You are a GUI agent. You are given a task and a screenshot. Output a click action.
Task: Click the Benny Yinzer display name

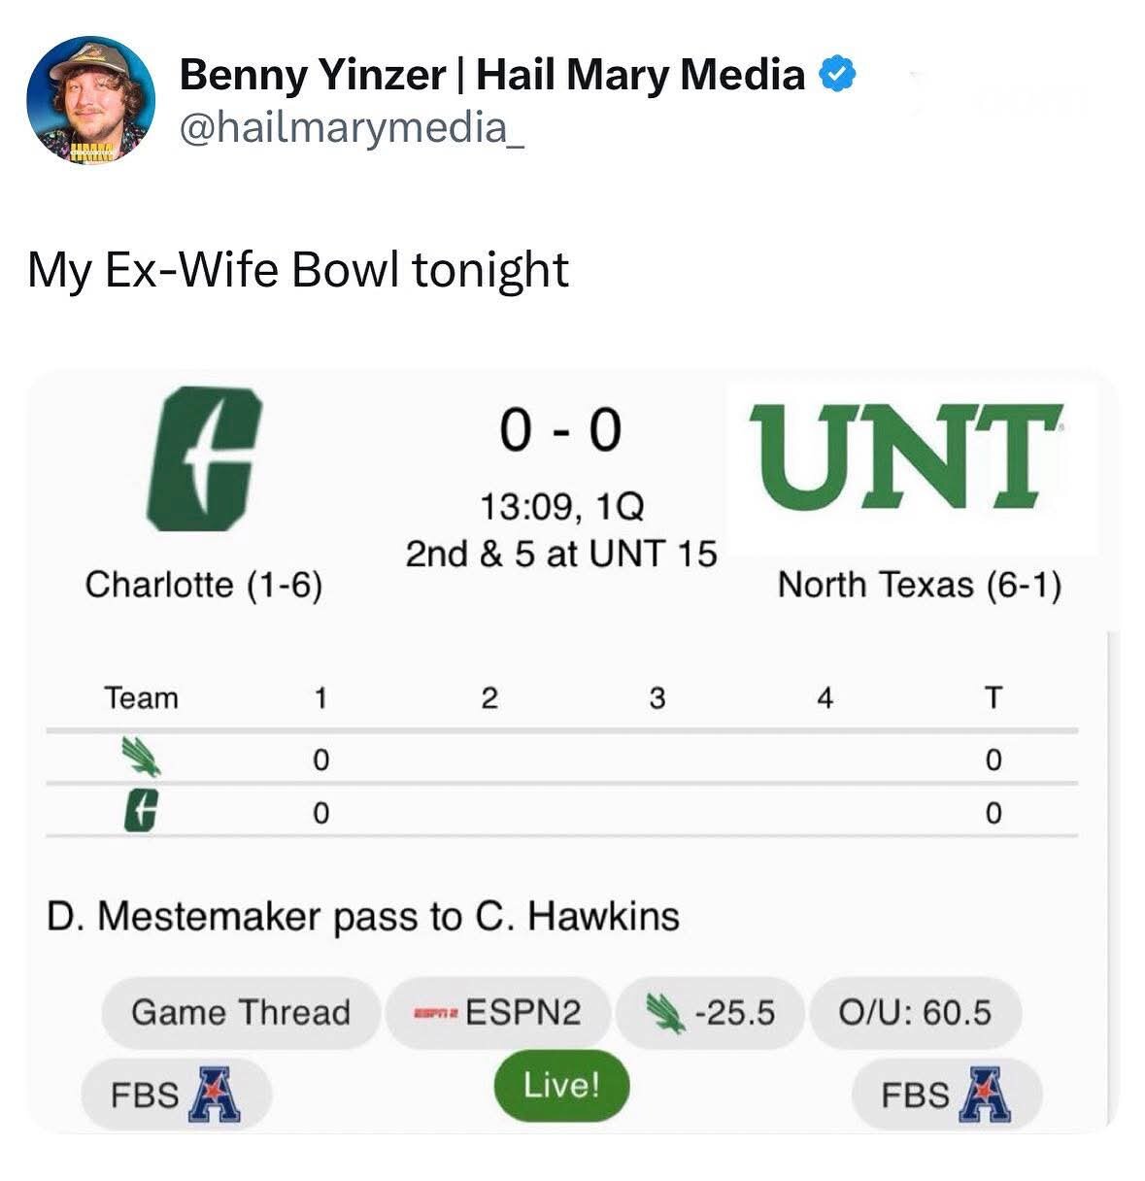point(492,75)
